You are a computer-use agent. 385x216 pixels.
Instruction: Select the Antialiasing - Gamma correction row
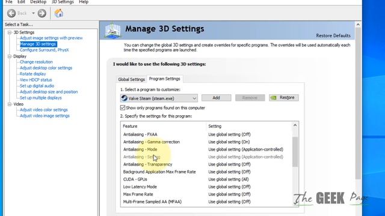click(206, 142)
